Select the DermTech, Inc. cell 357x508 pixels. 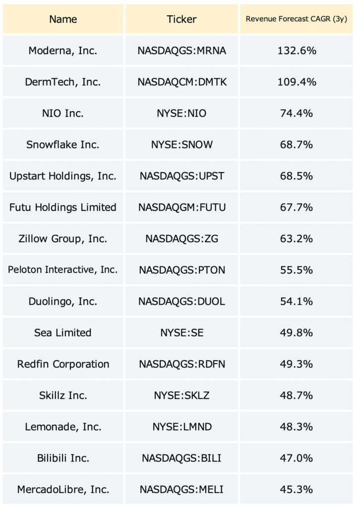point(63,82)
